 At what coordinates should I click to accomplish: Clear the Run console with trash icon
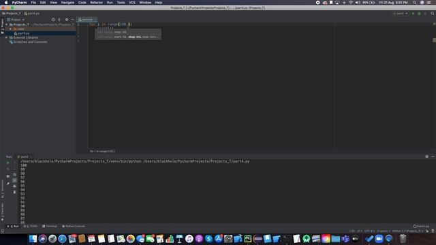[14, 192]
